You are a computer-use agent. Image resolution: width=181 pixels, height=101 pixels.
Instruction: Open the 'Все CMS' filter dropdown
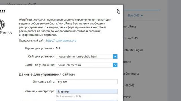click(135, 15)
